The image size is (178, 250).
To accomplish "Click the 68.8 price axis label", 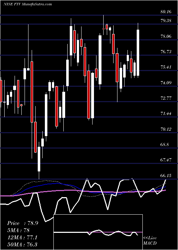I will [164, 144].
